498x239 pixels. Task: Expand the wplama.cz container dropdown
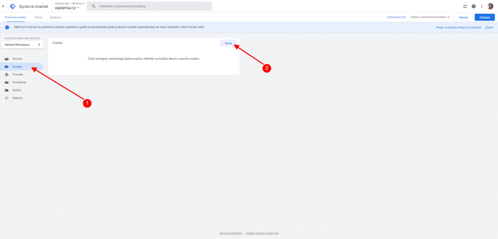[67, 8]
